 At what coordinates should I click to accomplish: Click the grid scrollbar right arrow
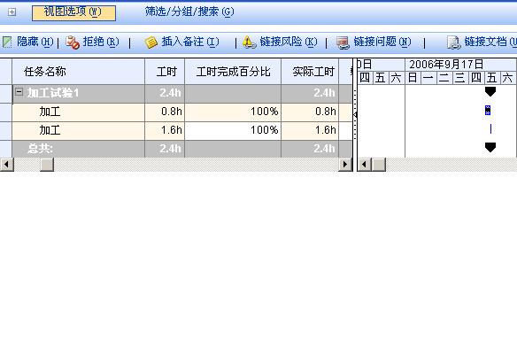(x=345, y=164)
